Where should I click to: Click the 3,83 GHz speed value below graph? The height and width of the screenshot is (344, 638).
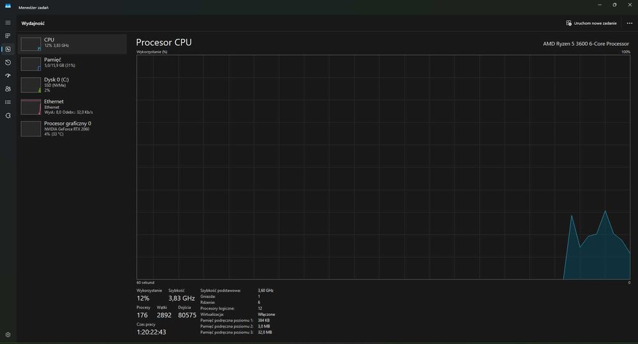181,298
